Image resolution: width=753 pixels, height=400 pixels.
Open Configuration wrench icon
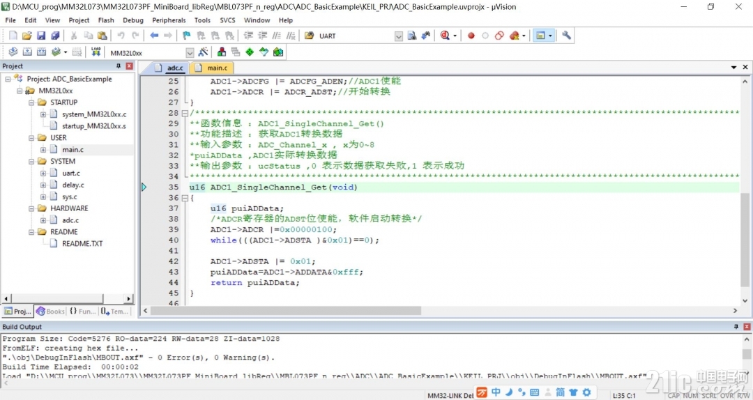pyautogui.click(x=566, y=36)
